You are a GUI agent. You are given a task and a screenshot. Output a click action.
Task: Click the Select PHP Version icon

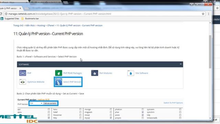(x=59, y=82)
